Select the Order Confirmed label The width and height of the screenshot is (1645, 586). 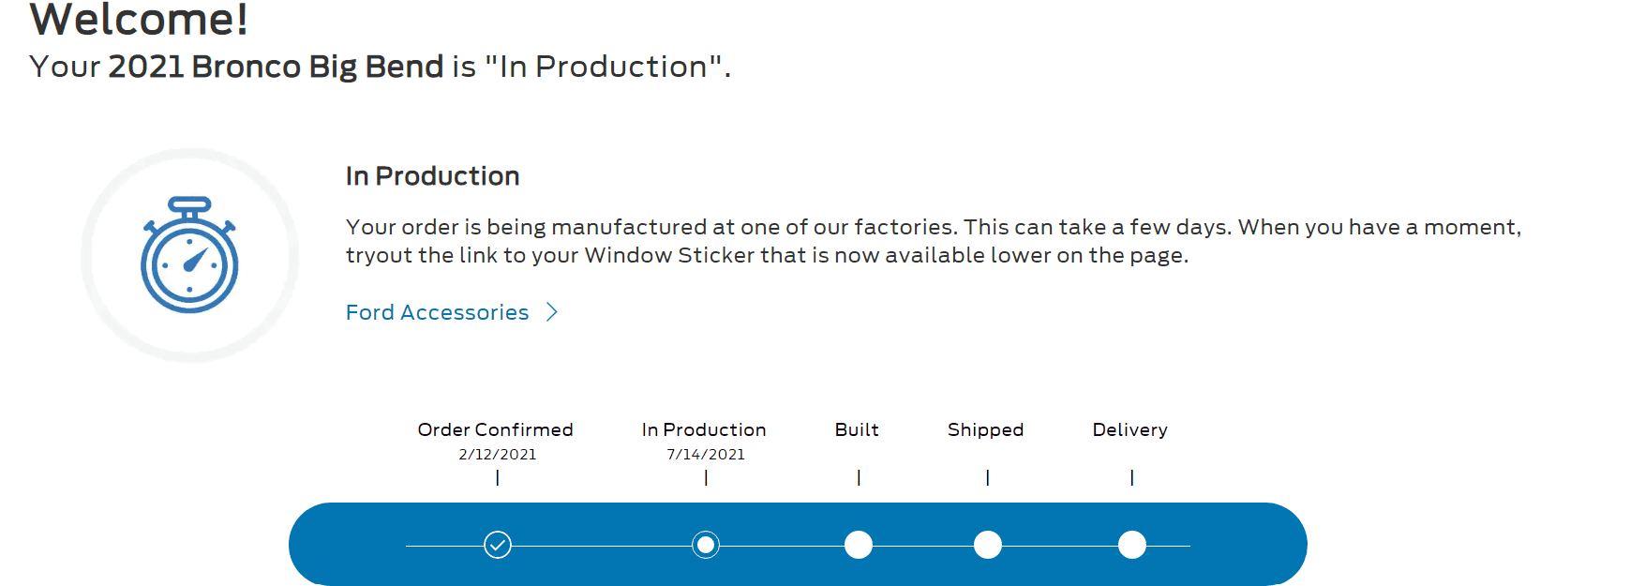click(495, 429)
